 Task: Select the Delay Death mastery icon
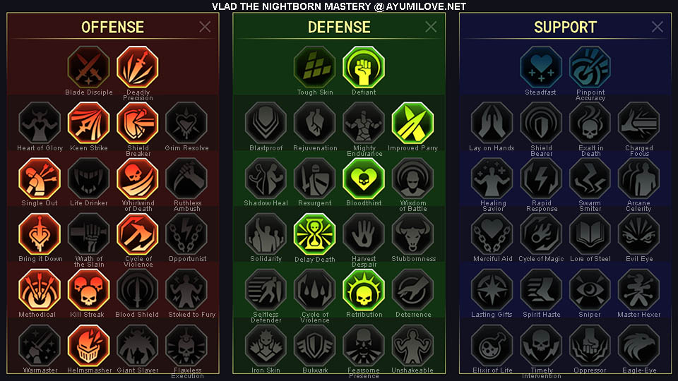tap(314, 234)
